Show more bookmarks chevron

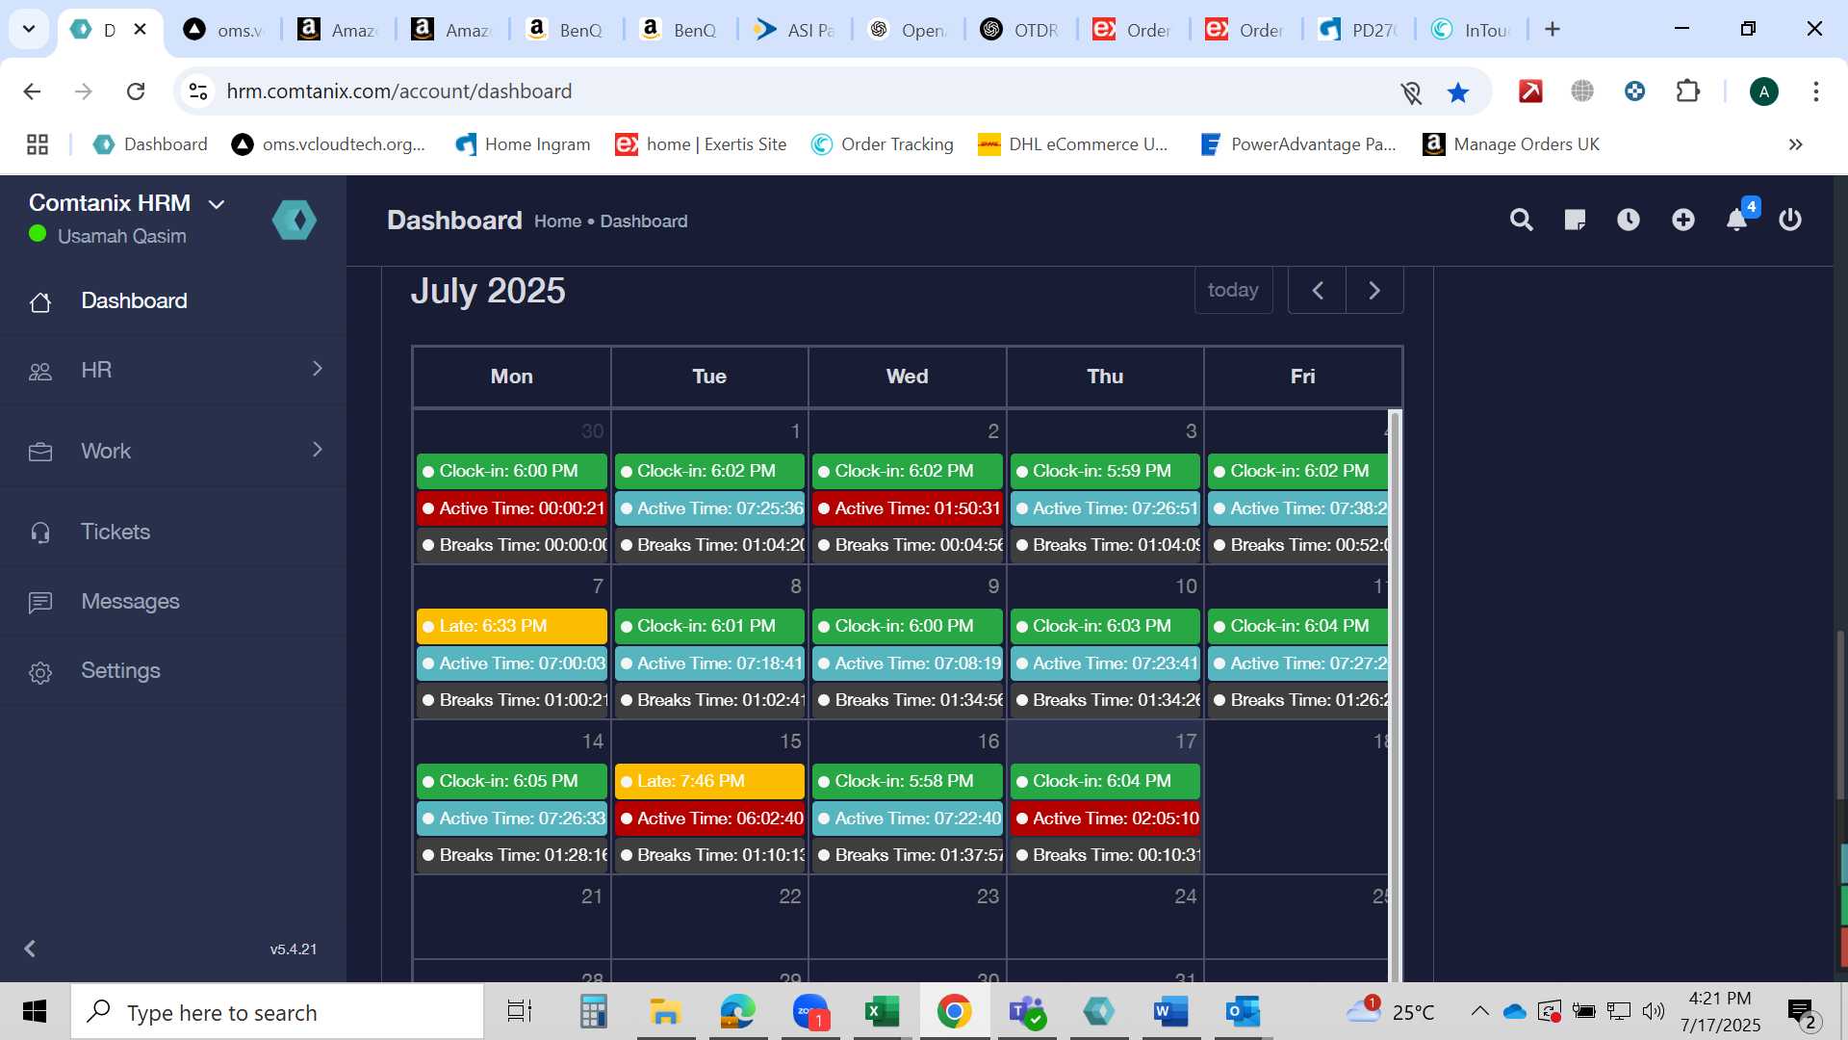click(x=1795, y=144)
